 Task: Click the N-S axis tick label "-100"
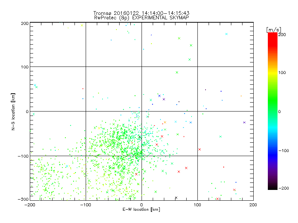[23, 156]
